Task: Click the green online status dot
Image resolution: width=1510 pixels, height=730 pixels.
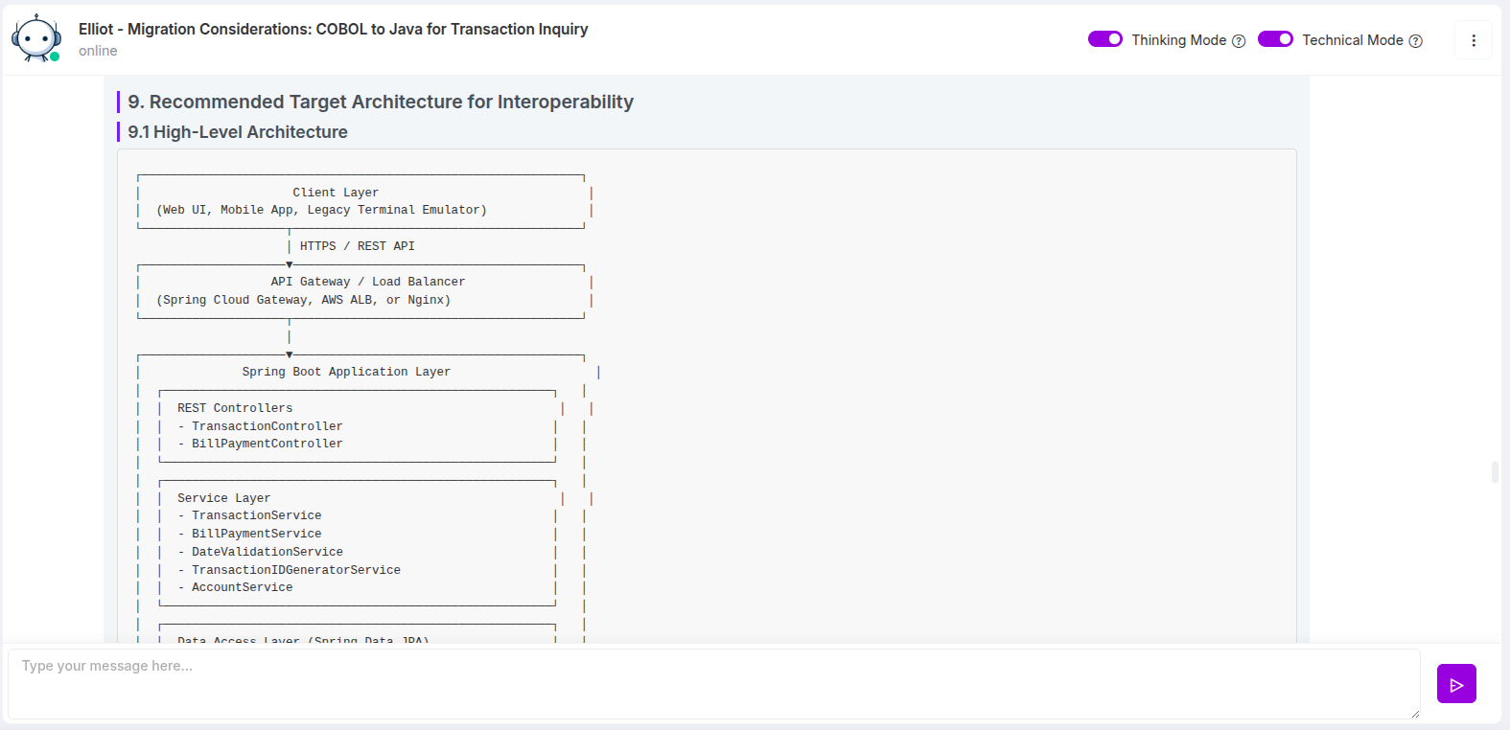Action: (55, 57)
